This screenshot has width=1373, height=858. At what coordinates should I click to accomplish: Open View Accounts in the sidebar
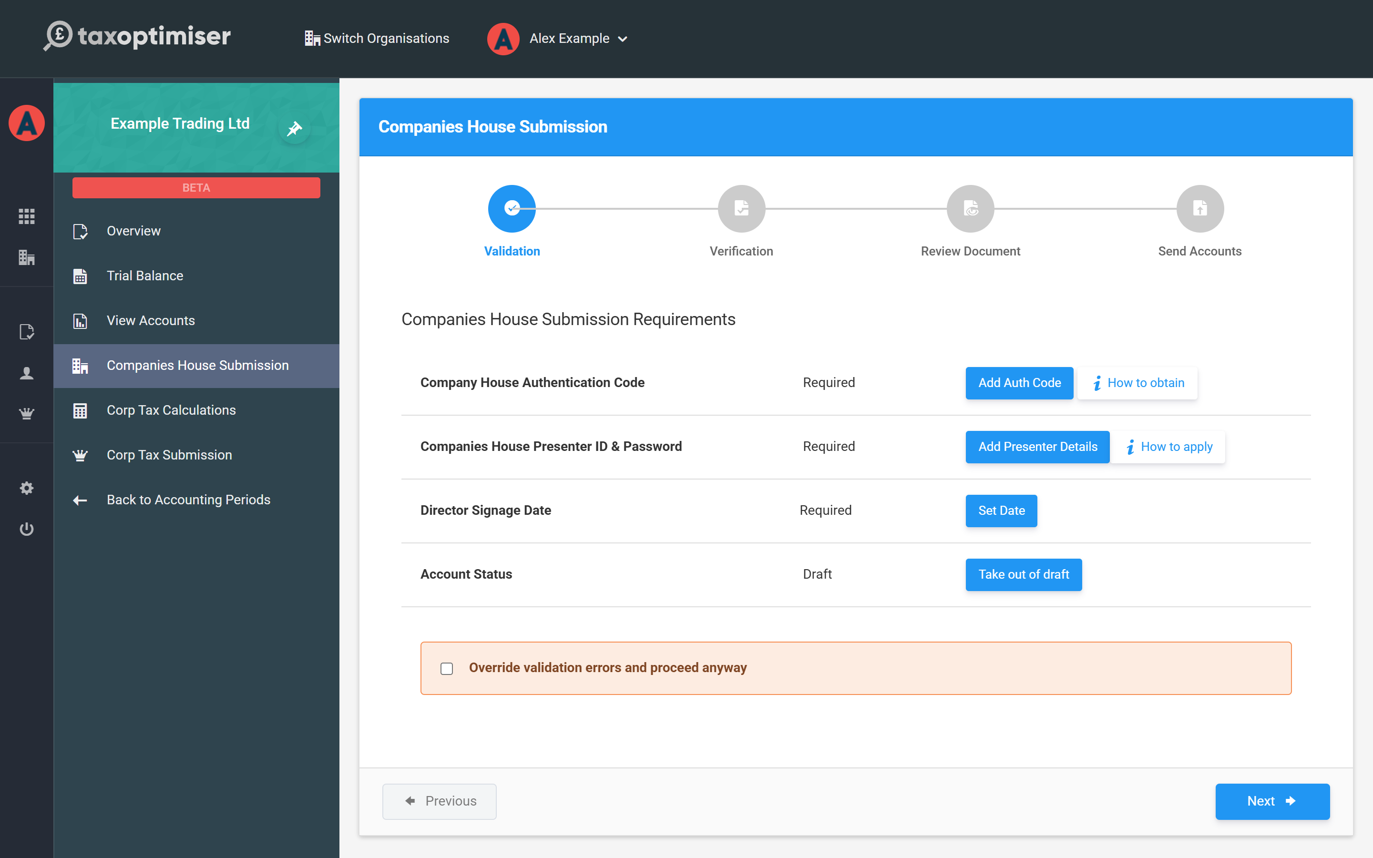pos(196,321)
